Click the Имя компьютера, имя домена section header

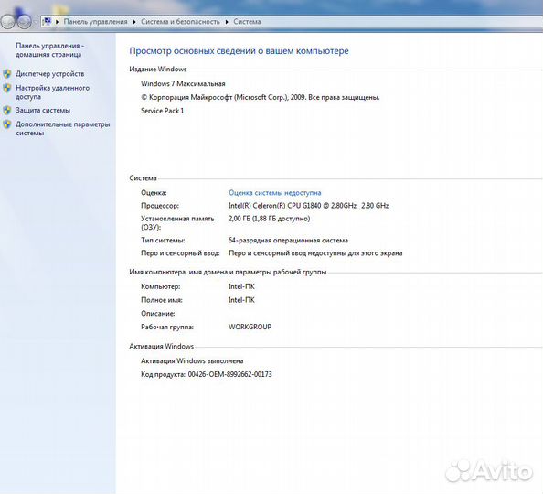228,272
